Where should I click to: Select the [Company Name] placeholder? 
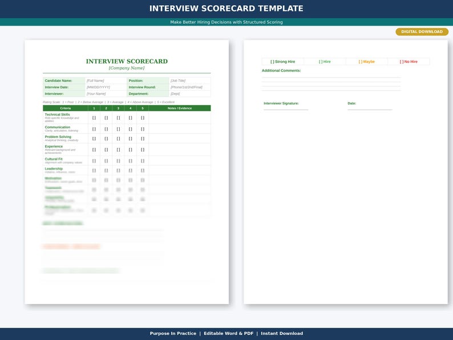coord(127,68)
